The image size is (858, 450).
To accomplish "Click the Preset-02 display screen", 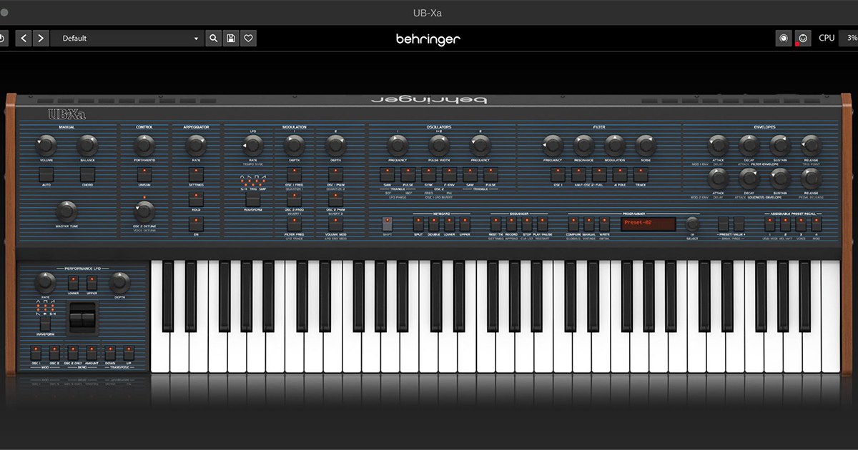I will click(648, 224).
